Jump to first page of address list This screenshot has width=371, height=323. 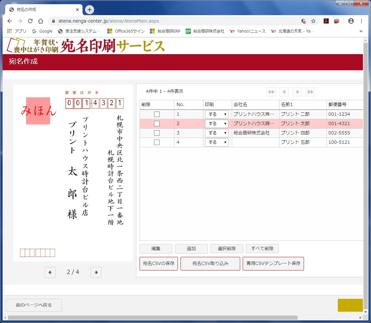271,92
